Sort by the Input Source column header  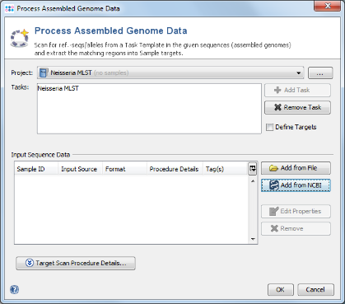(x=80, y=169)
